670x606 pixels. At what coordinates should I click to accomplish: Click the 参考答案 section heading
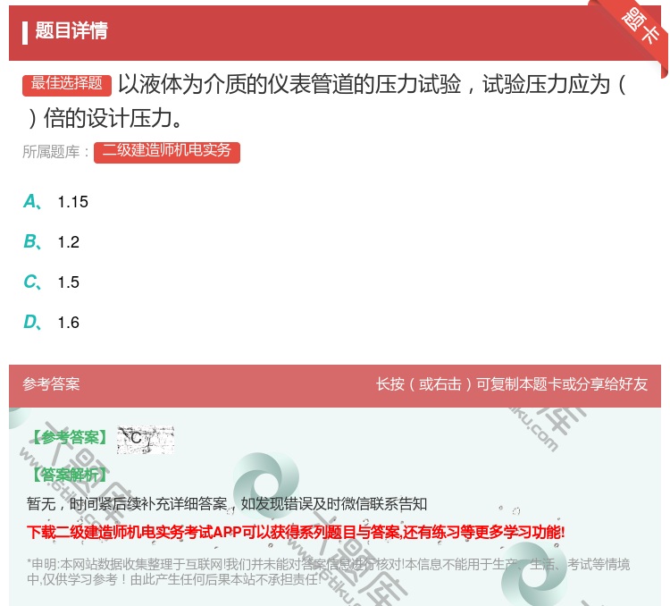[x=51, y=384]
